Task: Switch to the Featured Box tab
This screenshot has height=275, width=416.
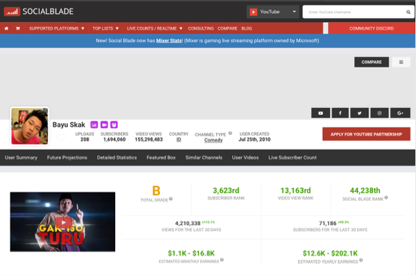Action: [161, 157]
